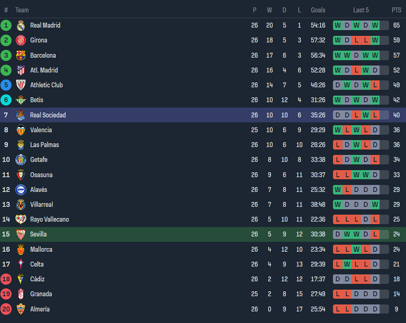Screen dimensions: 406x323
Task: Click the Last 5 column header
Action: (361, 10)
